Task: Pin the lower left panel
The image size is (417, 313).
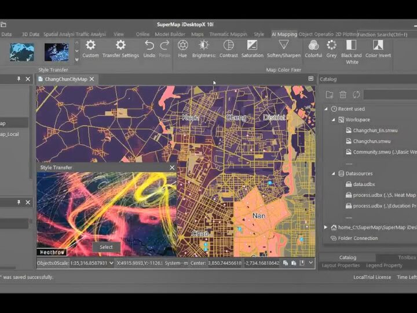Action: tap(19, 202)
